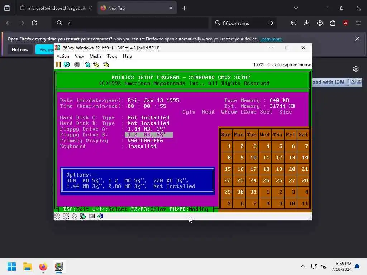
Task: Close the load with IDM panel
Action: click(359, 82)
